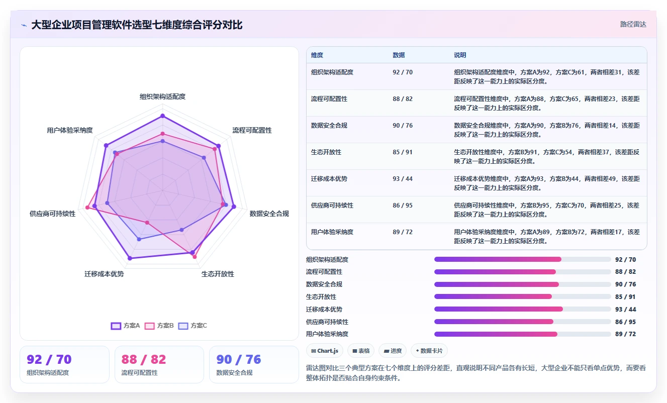Click the 93 / 44 table cell

[403, 179]
